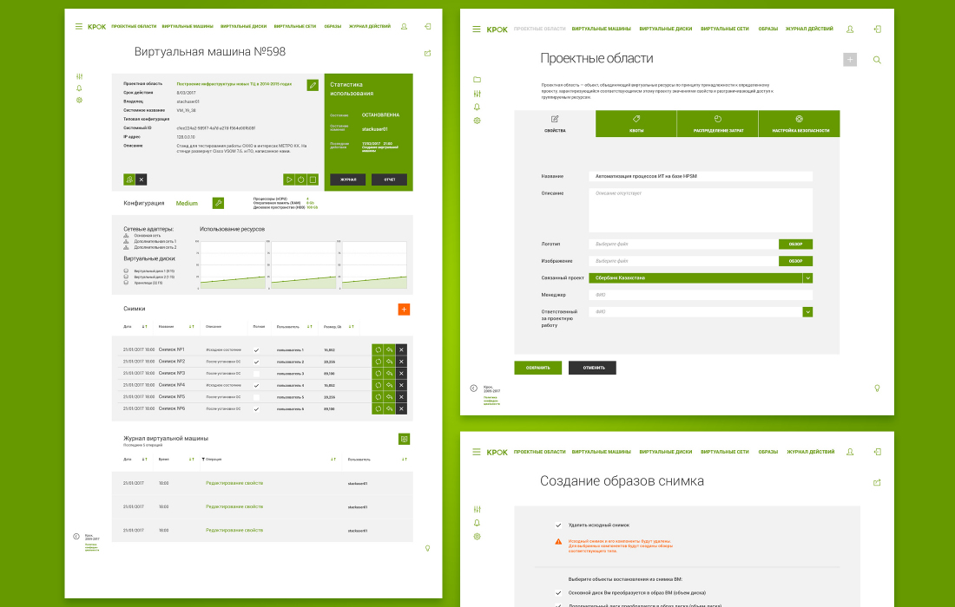Click lightbulb icon at bottom of VM page
This screenshot has width=955, height=607.
(427, 548)
